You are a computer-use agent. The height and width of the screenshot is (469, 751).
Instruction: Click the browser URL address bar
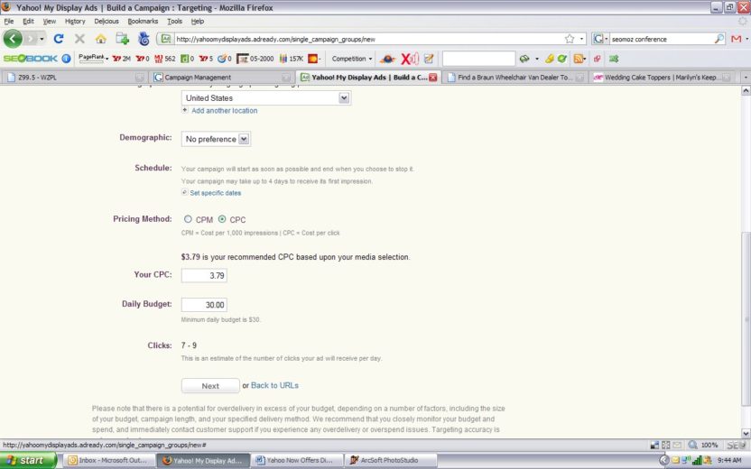(x=369, y=40)
